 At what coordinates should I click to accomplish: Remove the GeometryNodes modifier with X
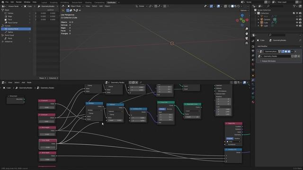tap(295, 51)
